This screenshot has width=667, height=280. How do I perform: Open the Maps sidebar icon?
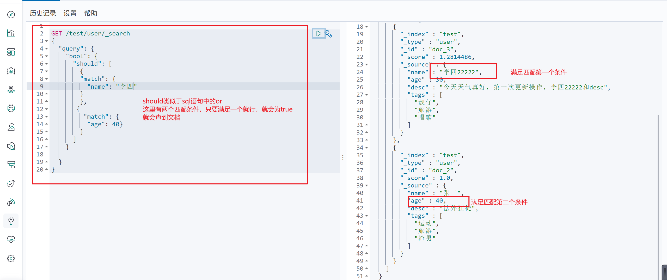click(11, 90)
